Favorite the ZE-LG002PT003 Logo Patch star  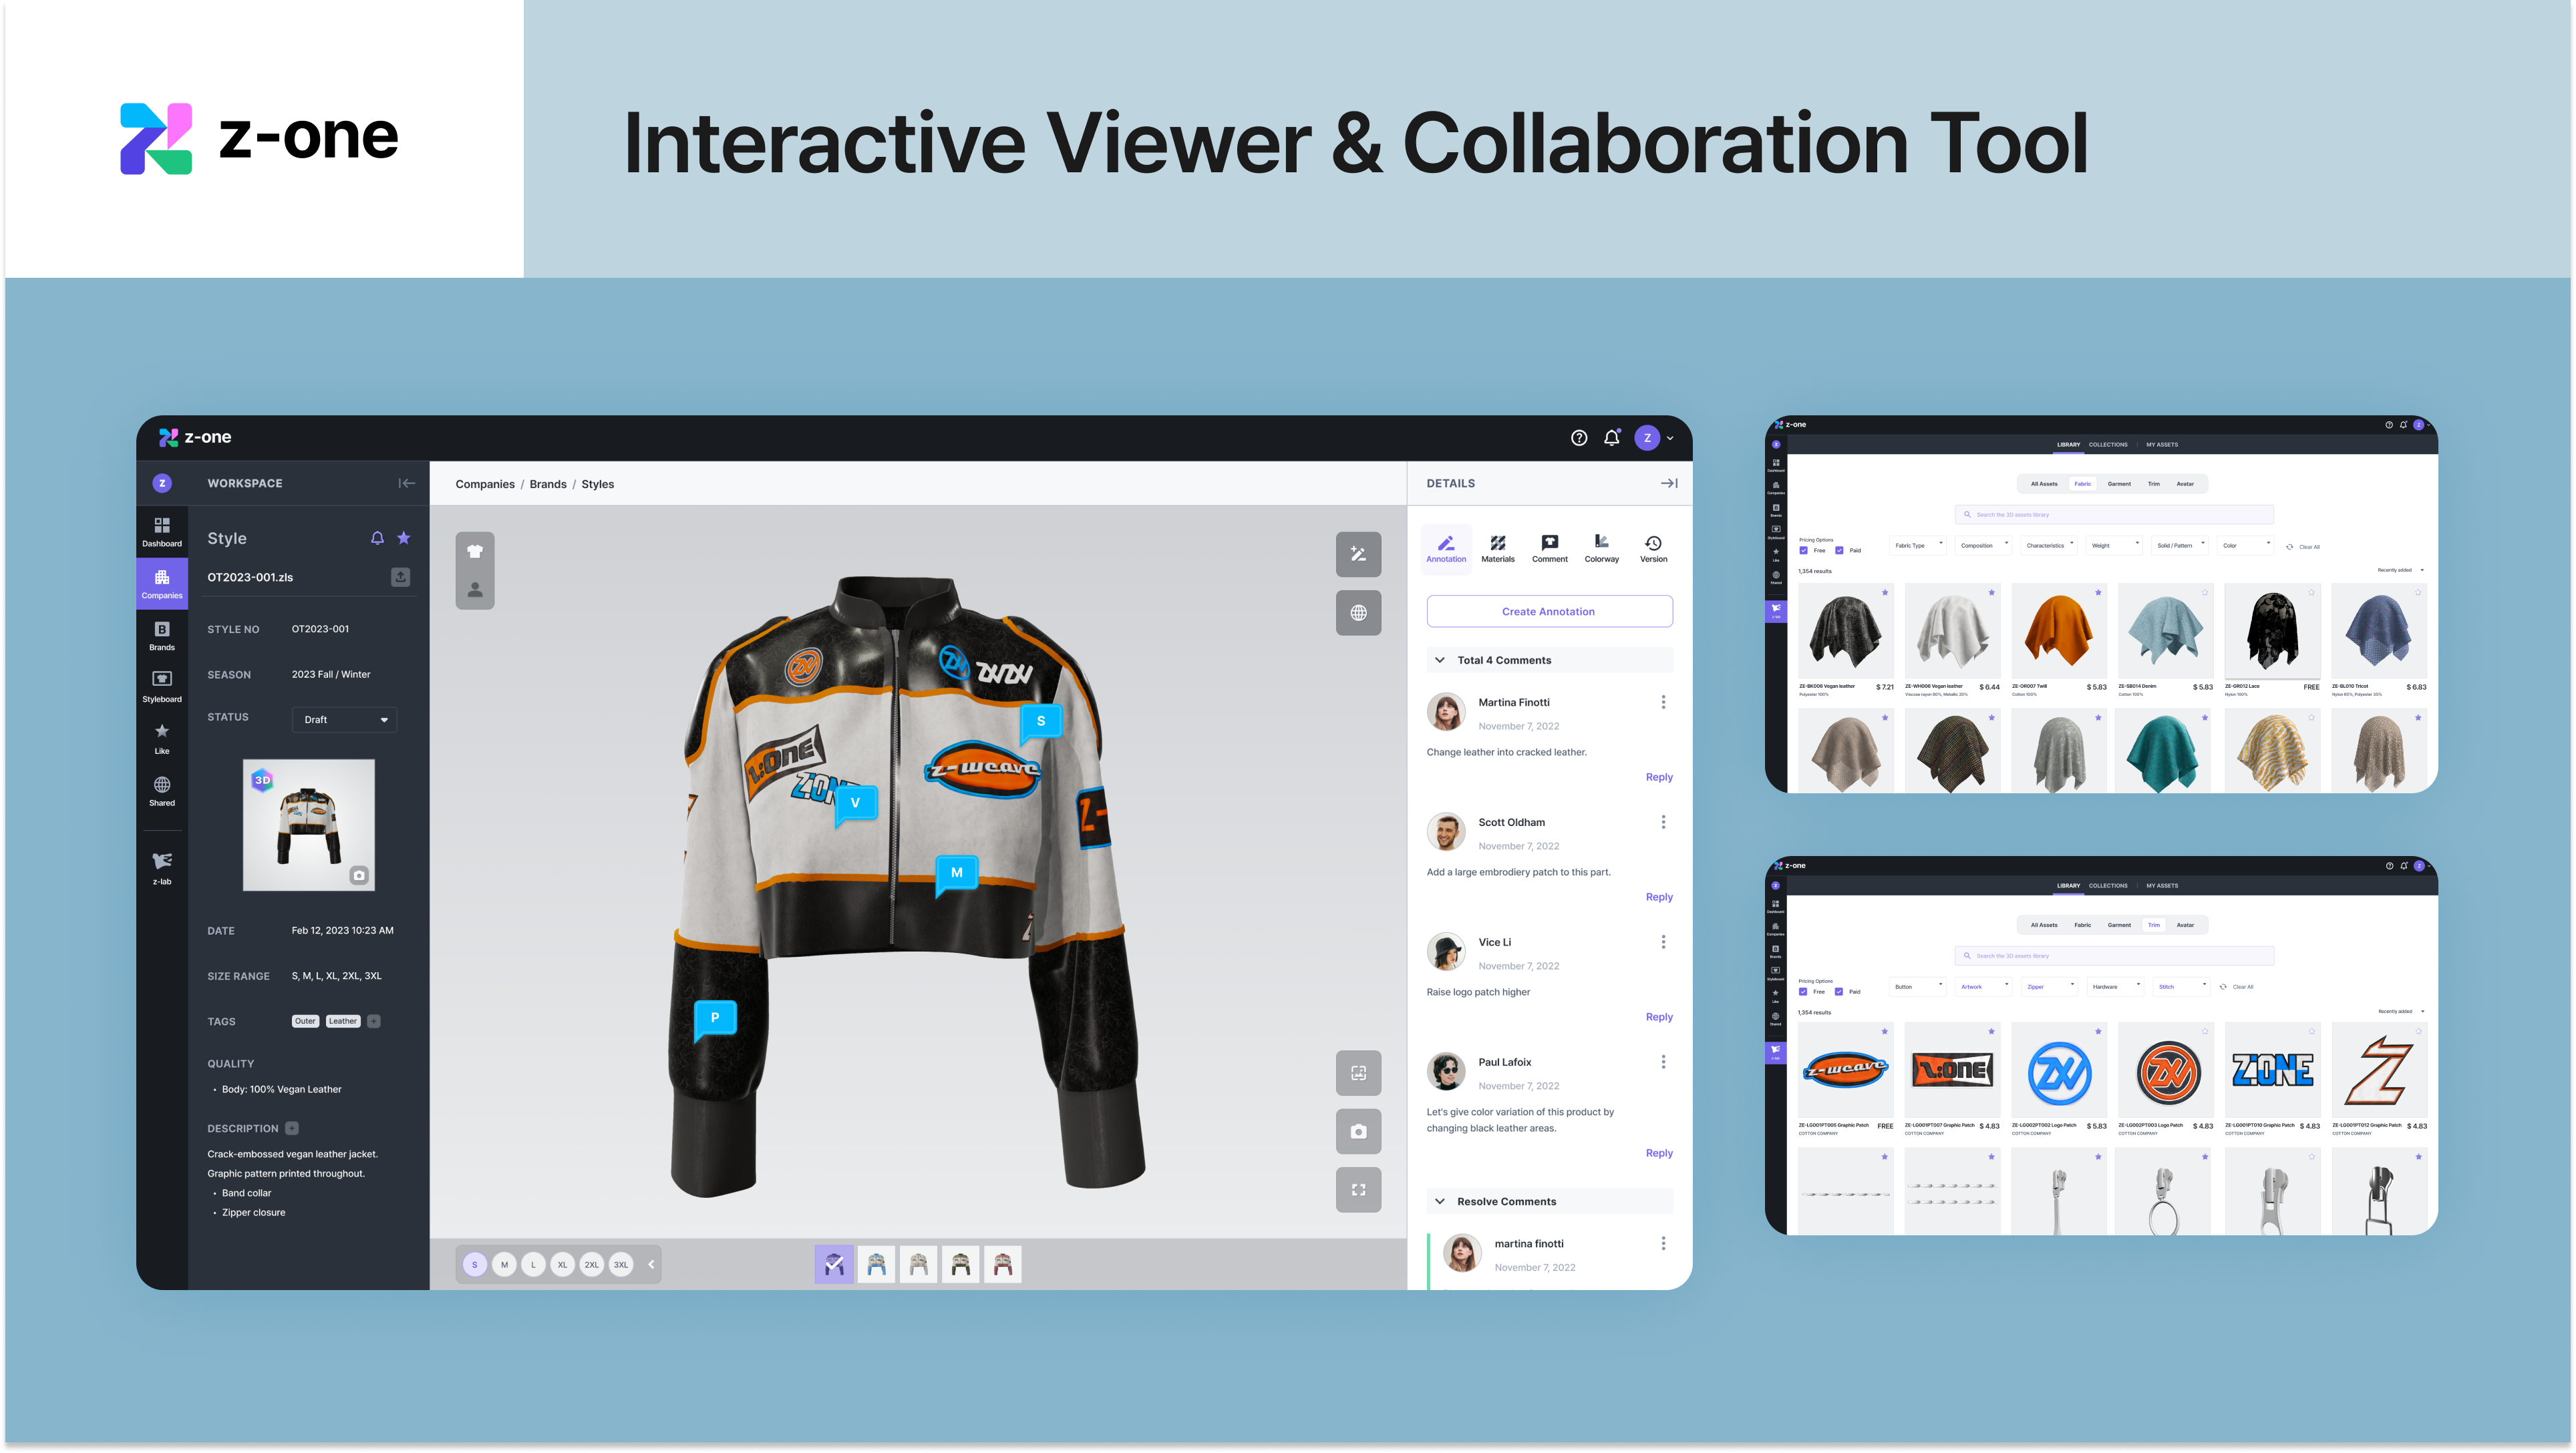tap(2204, 1031)
